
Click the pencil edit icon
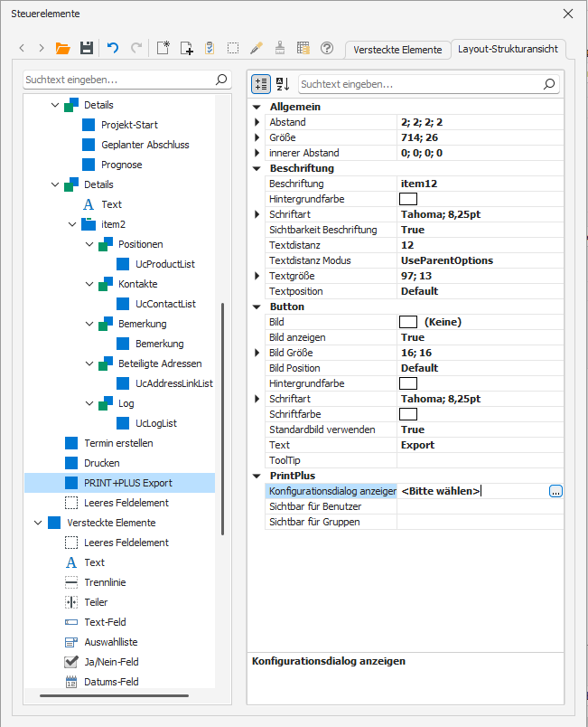click(257, 48)
